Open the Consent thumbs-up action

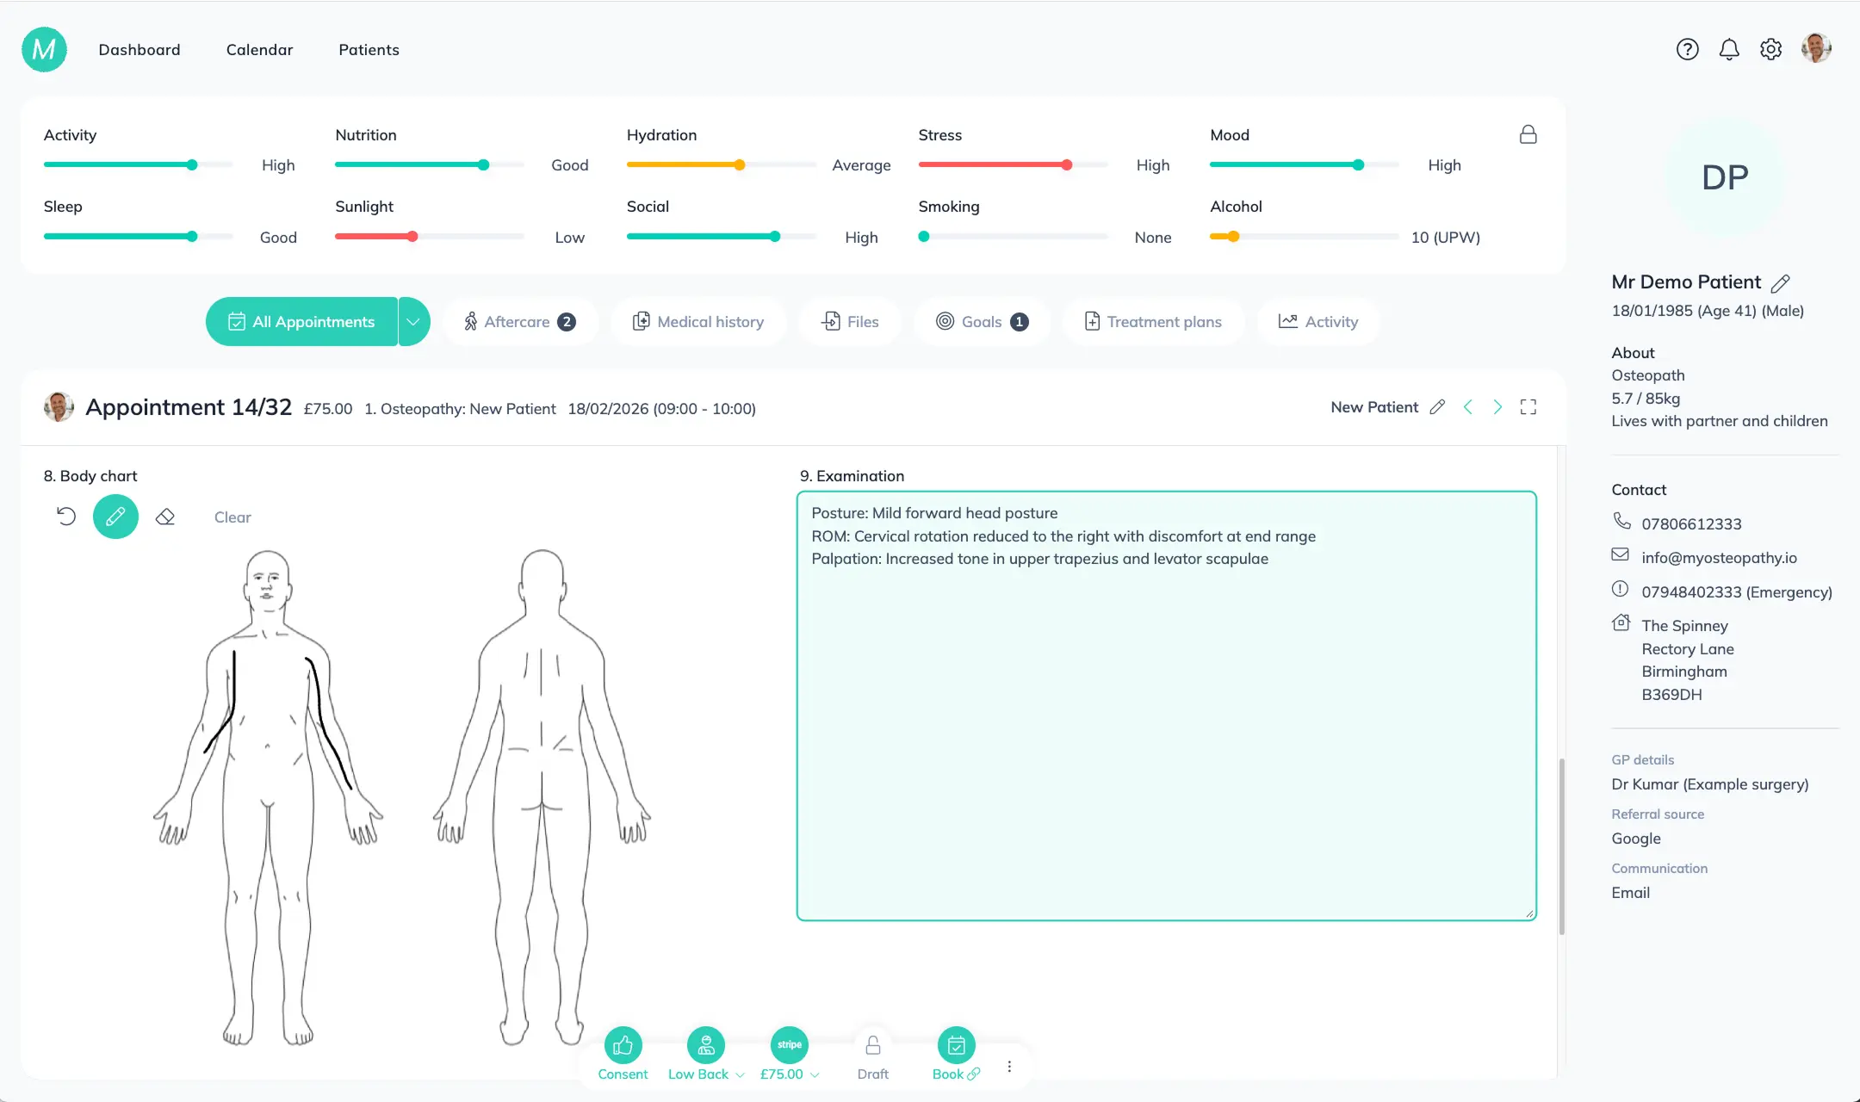coord(623,1045)
